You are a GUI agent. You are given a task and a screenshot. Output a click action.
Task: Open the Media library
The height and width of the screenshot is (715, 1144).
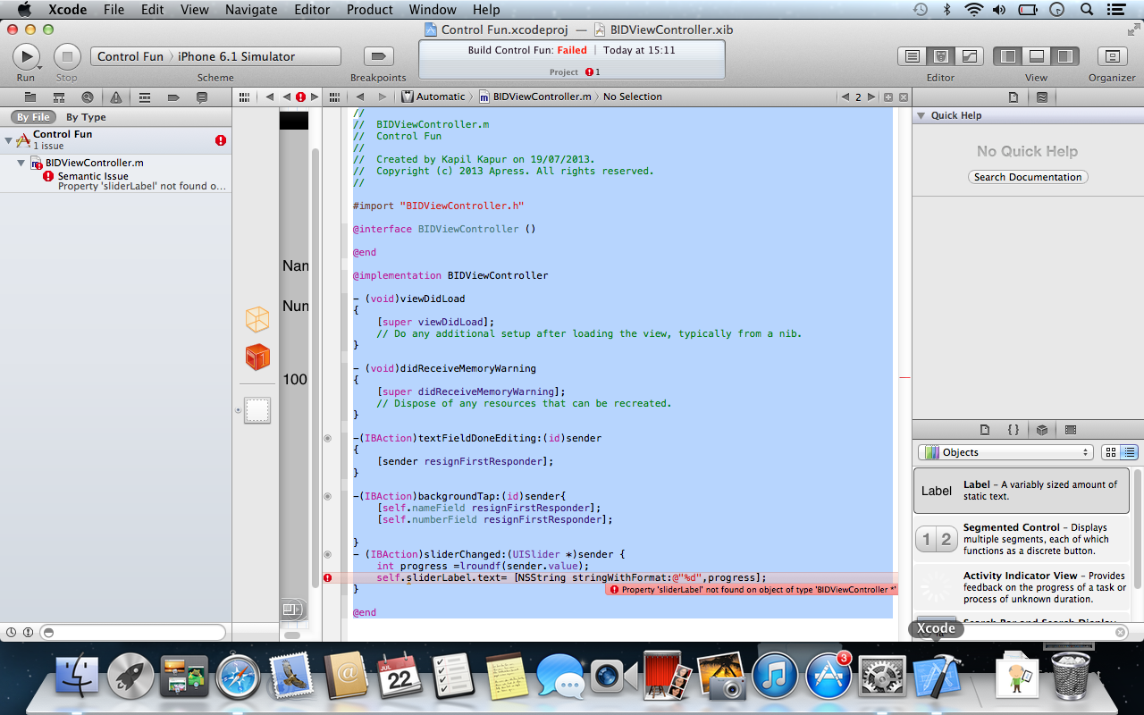[1071, 430]
